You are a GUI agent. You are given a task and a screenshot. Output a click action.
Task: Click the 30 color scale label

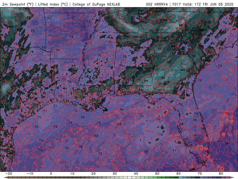tap(115, 174)
